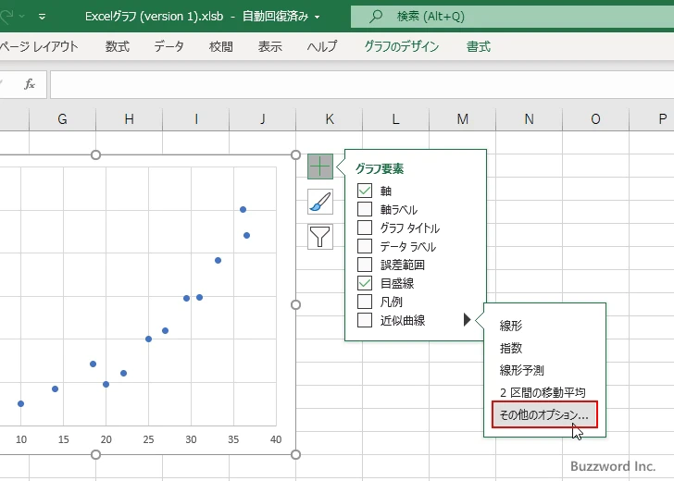Click the green plus Chart Elements button
The width and height of the screenshot is (674, 481).
pyautogui.click(x=319, y=166)
